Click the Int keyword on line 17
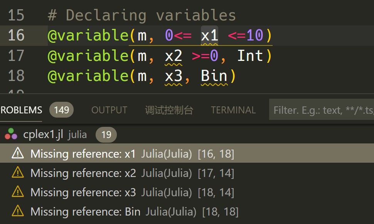The height and width of the screenshot is (224, 374). 251,55
